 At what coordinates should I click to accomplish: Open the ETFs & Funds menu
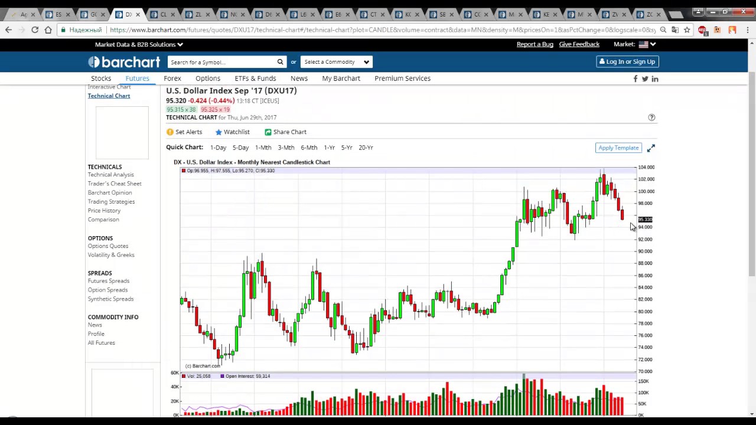click(255, 79)
